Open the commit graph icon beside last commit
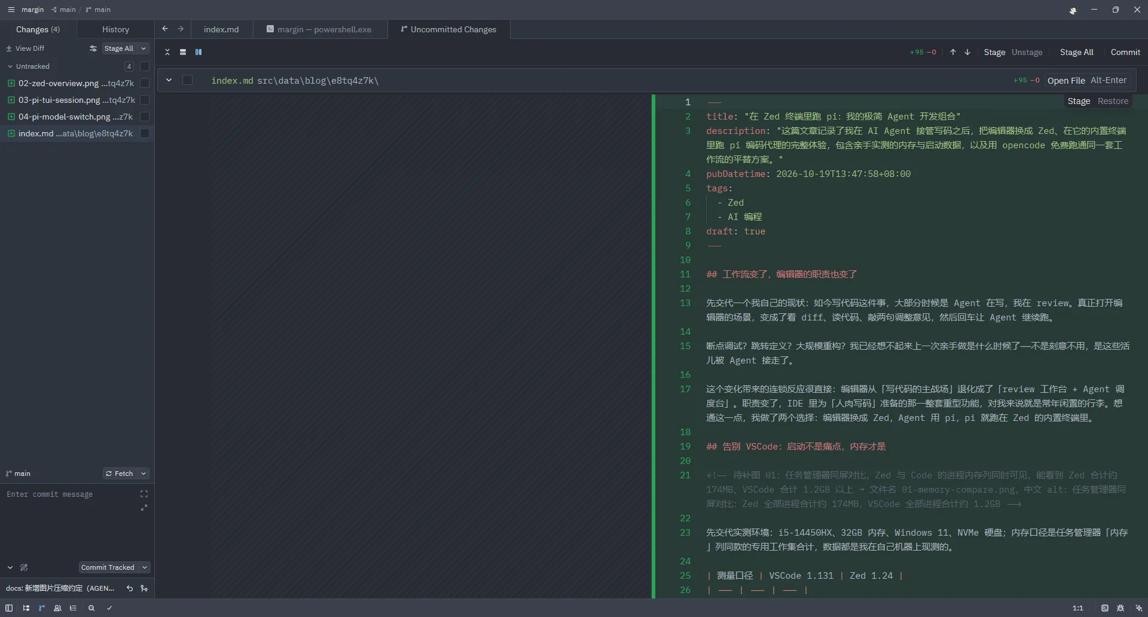Image resolution: width=1148 pixels, height=617 pixels. tap(144, 588)
